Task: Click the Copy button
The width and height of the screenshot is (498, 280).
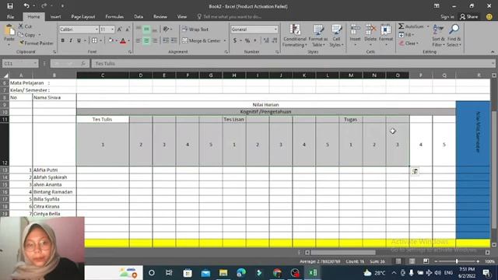Action: [26, 34]
